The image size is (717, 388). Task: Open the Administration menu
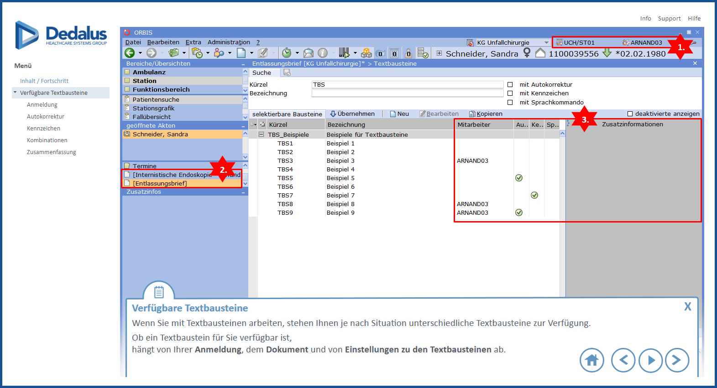229,42
